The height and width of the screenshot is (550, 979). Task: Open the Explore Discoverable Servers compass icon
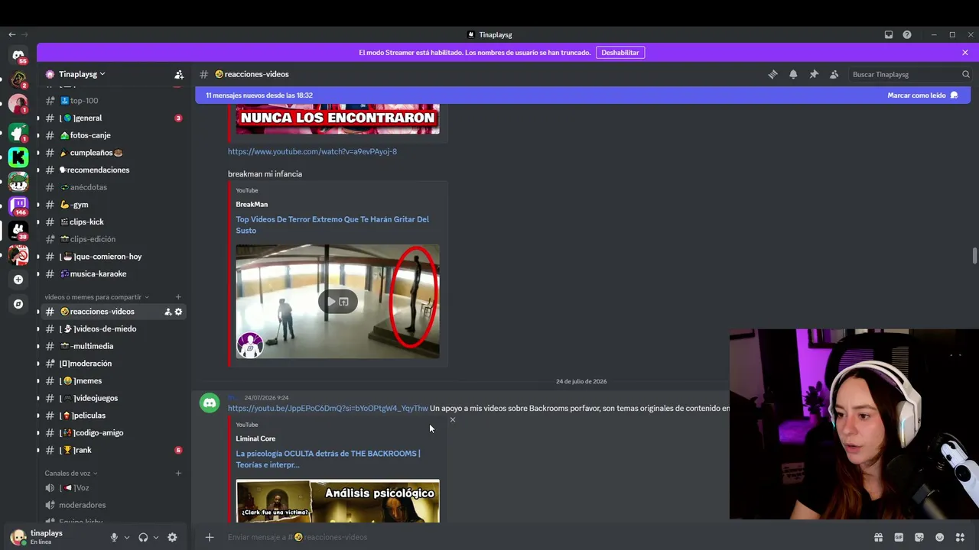18,304
